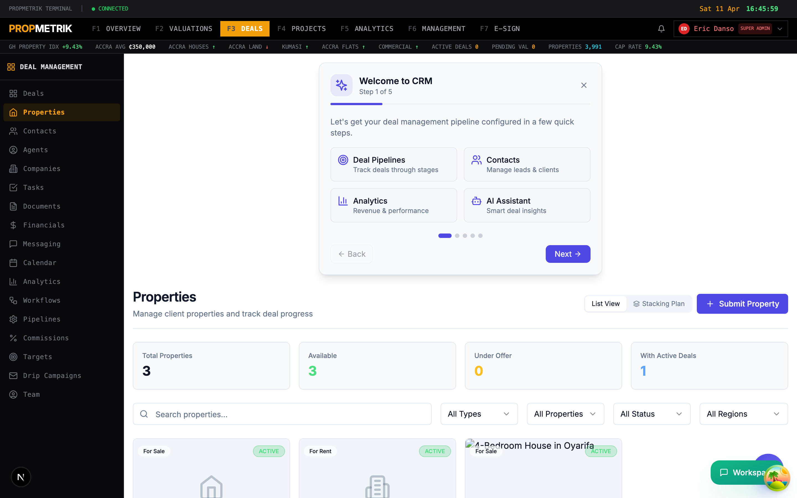Open the F5 Analytics tab

click(x=367, y=29)
